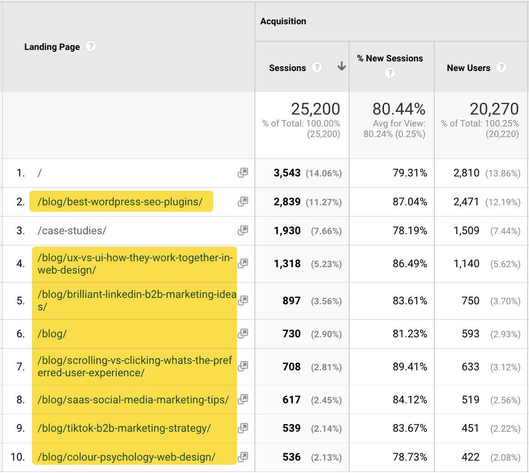Open saas-social-media-marketing-tips external icon

[x=243, y=400]
